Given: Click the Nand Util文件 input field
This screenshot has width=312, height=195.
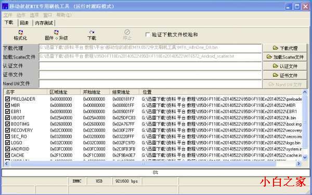Looking at the screenshot, I should [150, 84].
